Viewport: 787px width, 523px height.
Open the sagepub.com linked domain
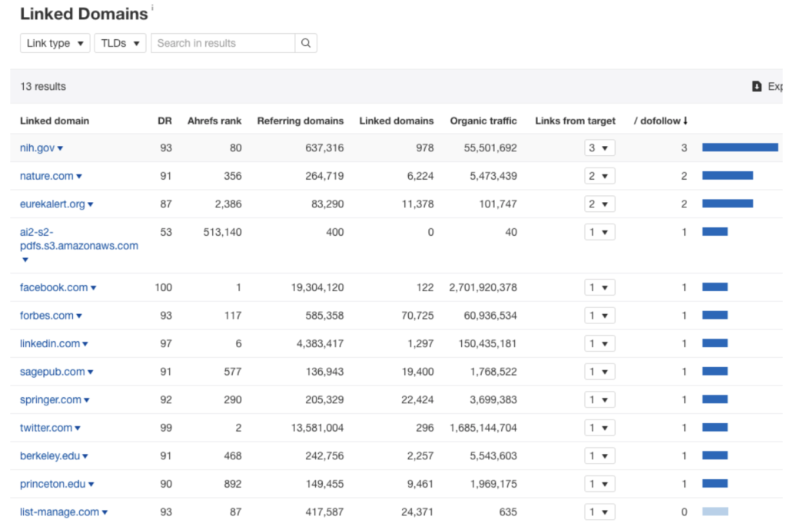pyautogui.click(x=52, y=372)
